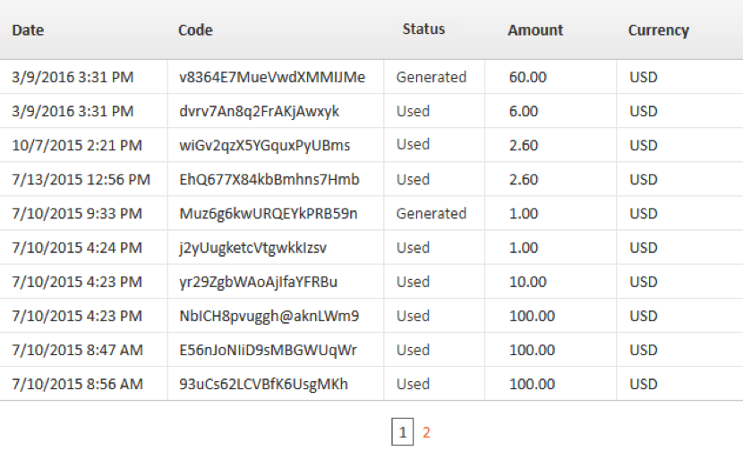Go to page 2 of results
This screenshot has width=743, height=467.
pos(426,432)
